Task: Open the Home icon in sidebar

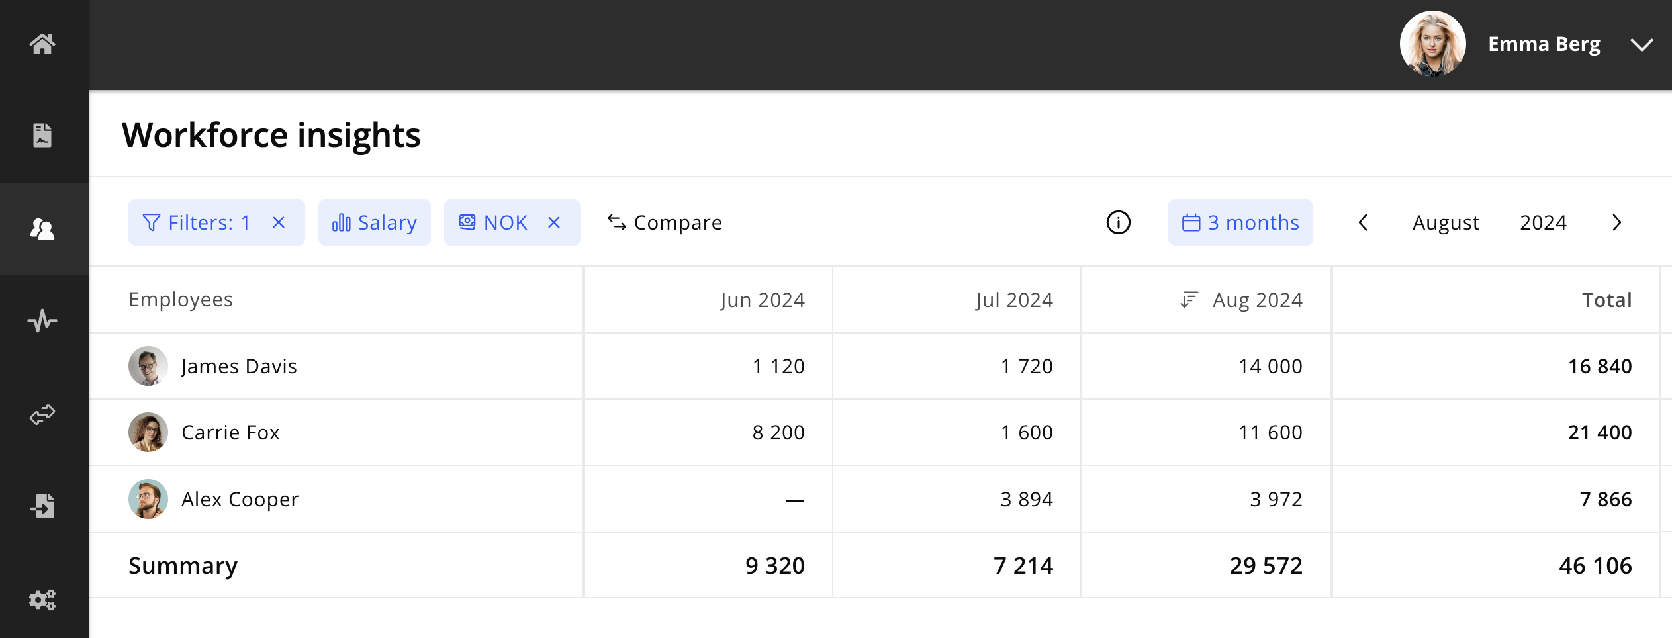Action: [x=42, y=44]
